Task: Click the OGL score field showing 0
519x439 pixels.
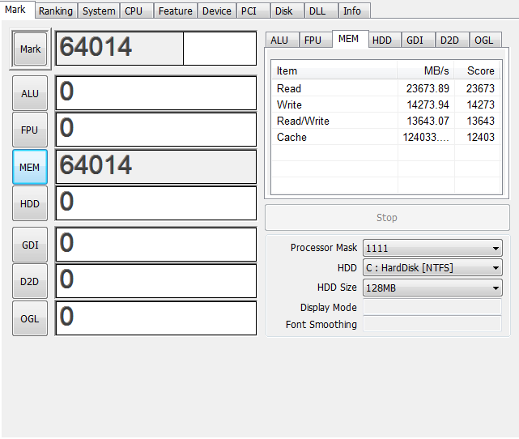Action: coord(156,318)
